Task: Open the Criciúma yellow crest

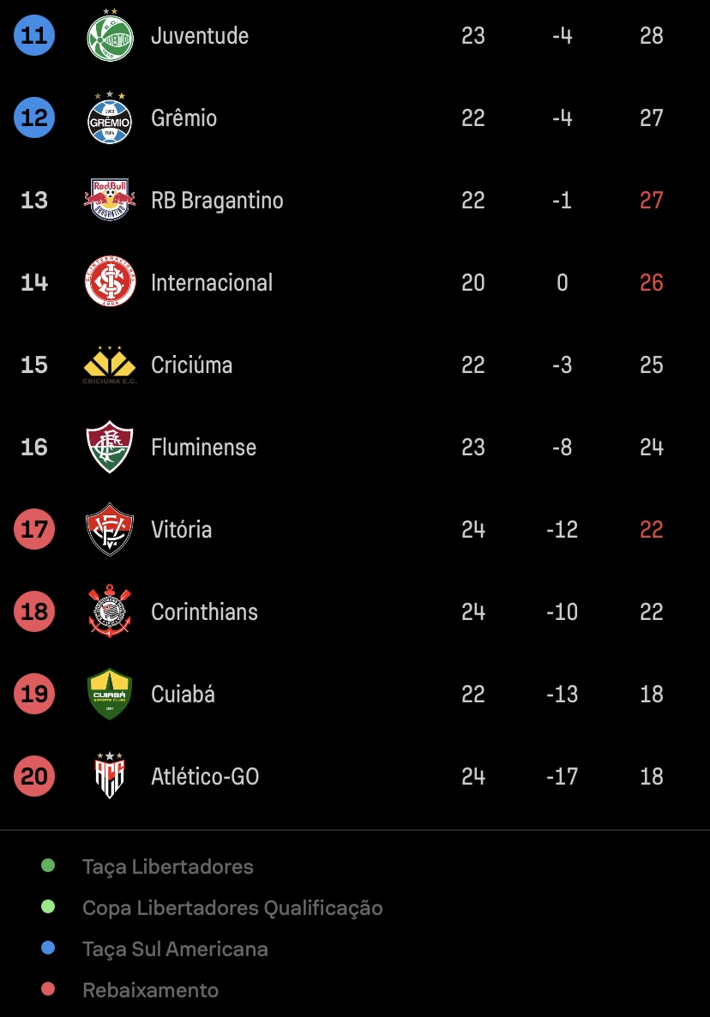Action: click(110, 364)
